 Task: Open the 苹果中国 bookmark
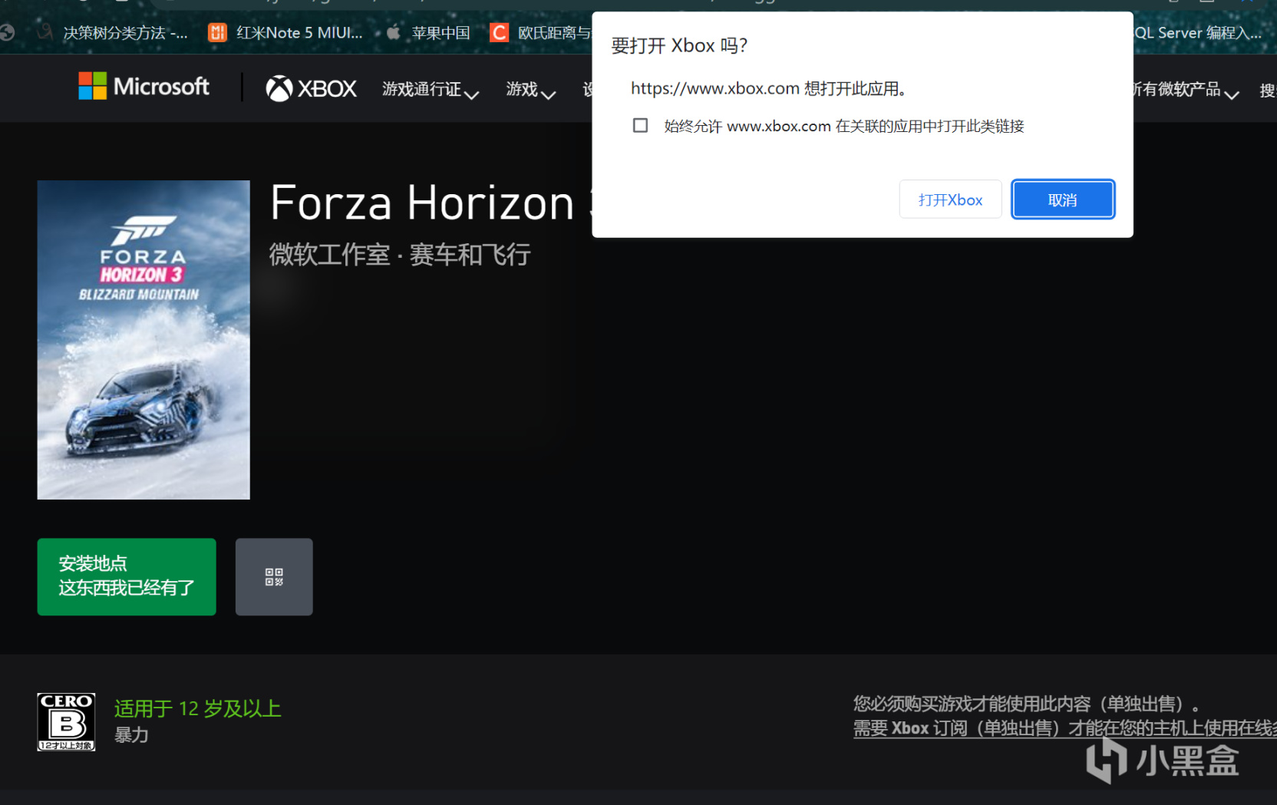pyautogui.click(x=428, y=32)
